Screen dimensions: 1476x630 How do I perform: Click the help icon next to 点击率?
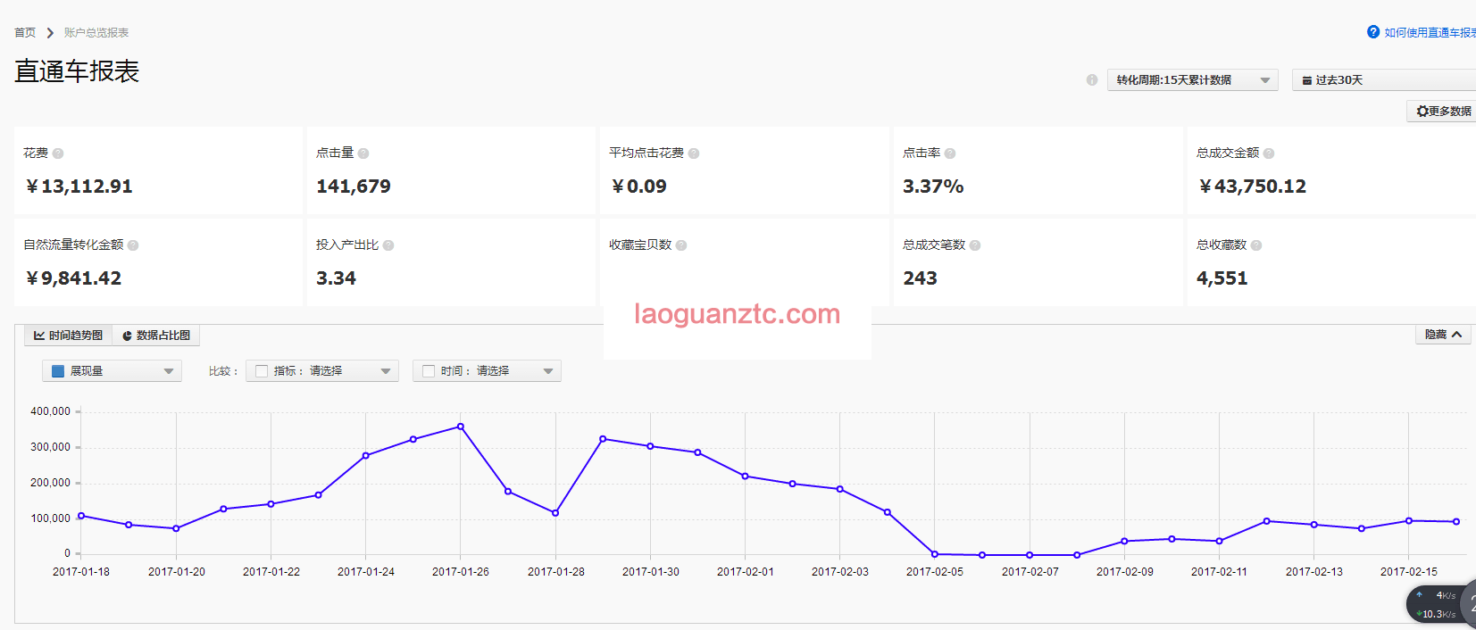(x=950, y=153)
